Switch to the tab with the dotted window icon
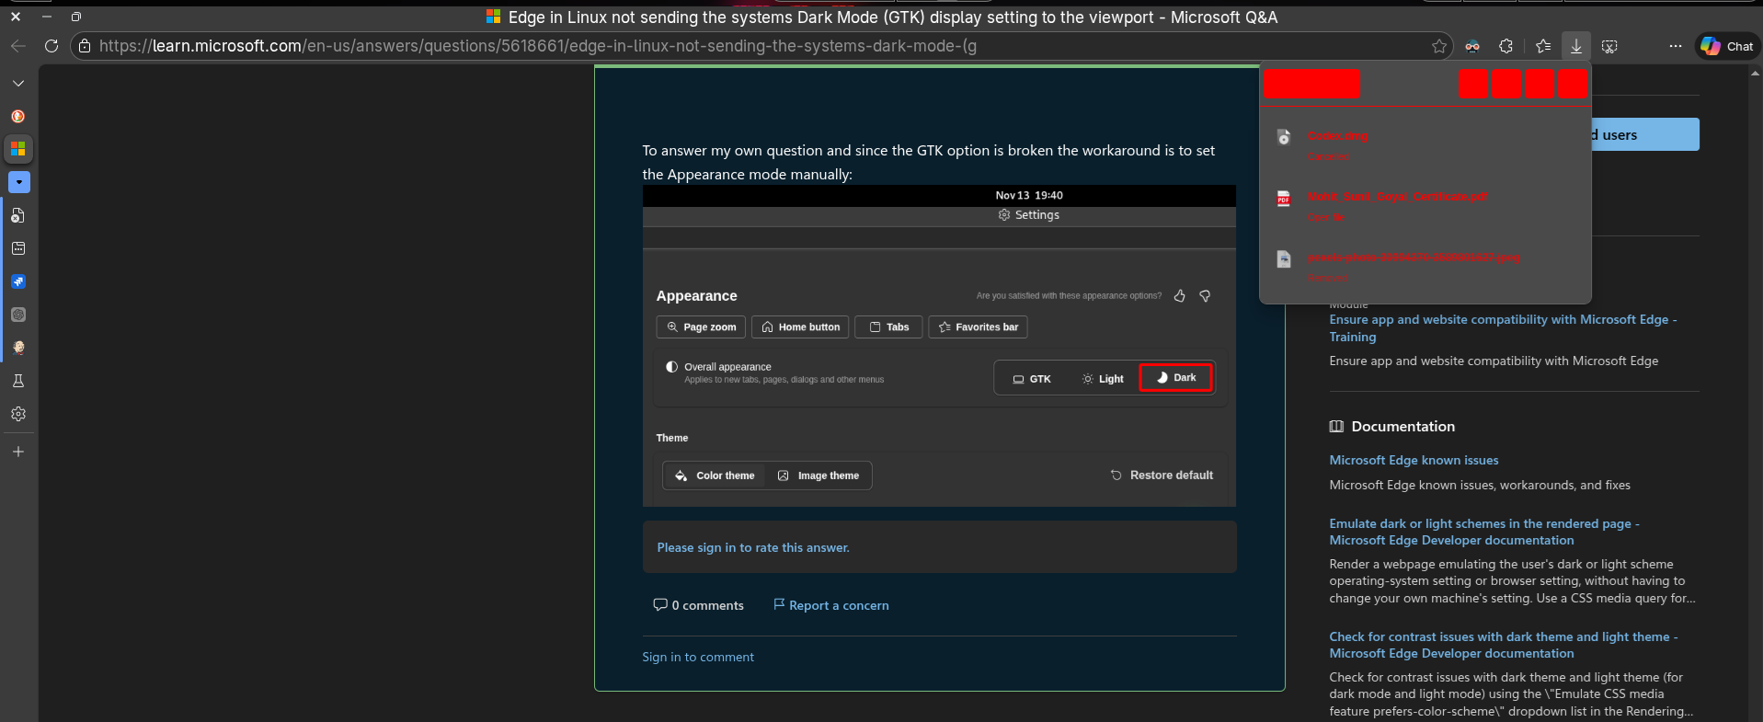 click(x=18, y=248)
